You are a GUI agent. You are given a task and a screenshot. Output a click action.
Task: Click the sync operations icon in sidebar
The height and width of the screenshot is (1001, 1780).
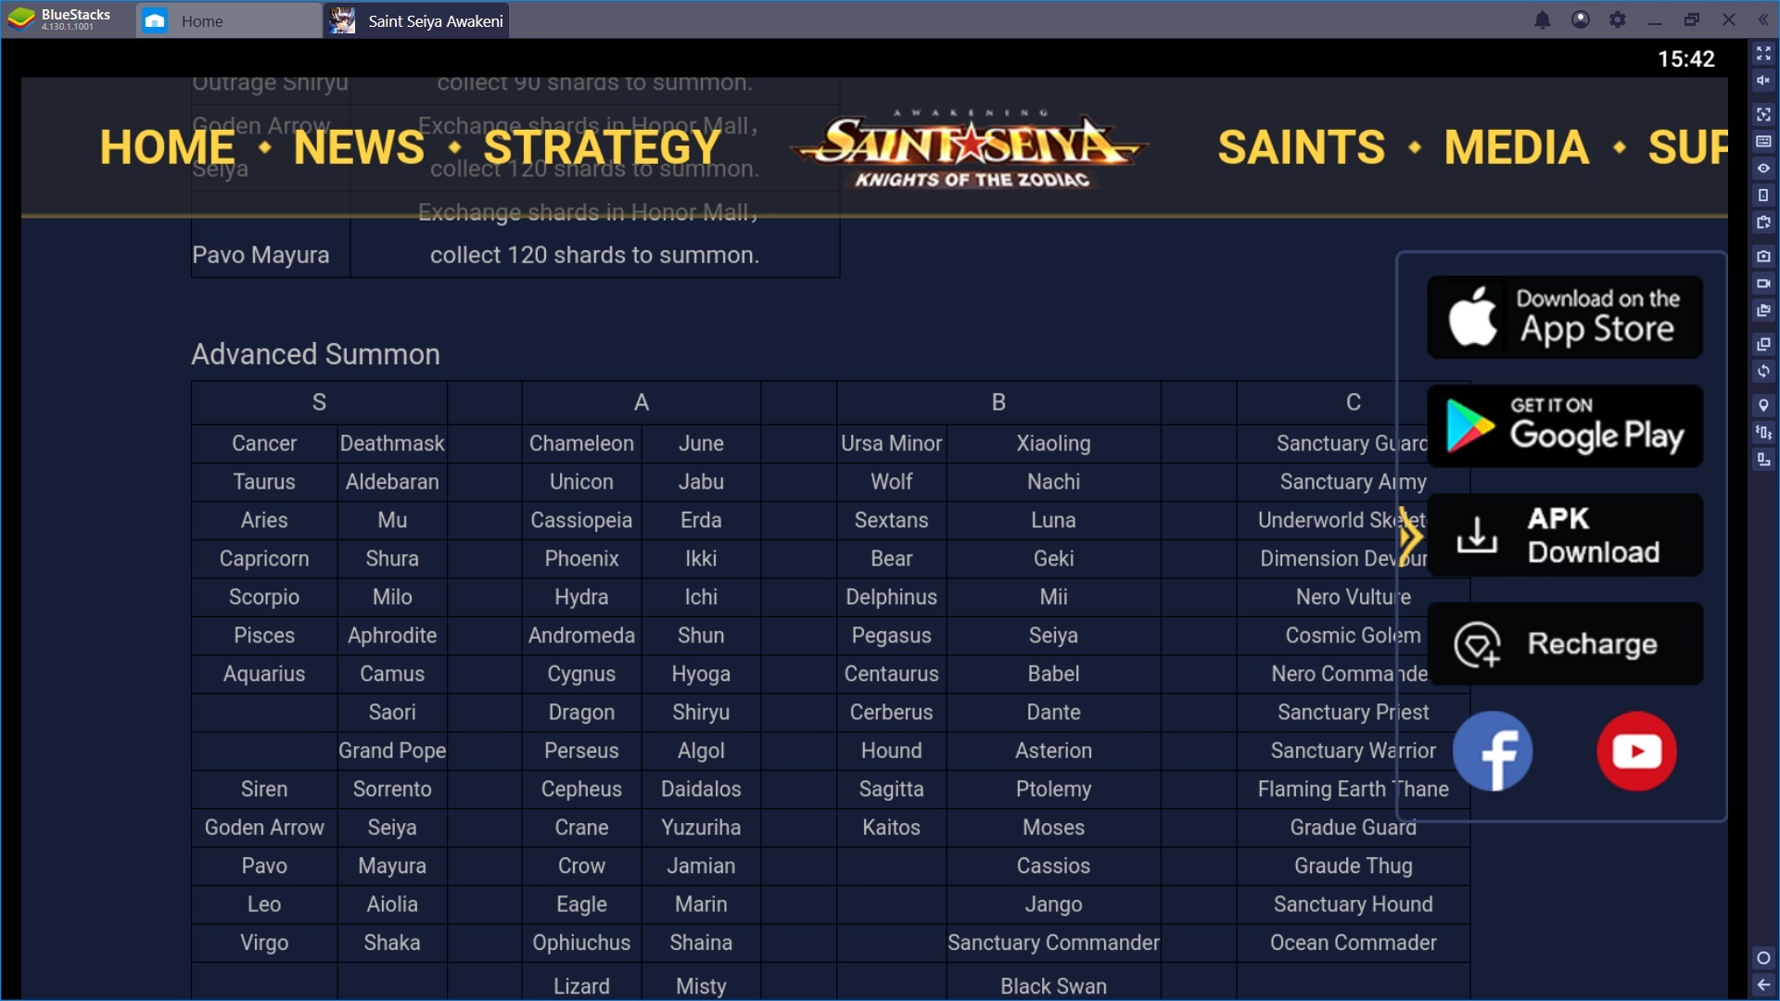(1763, 372)
